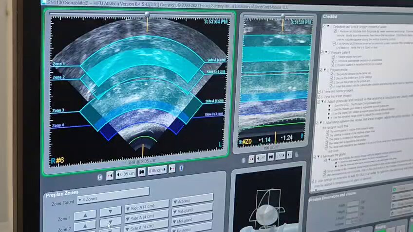The image size is (413, 232).
Task: Step sector image back 0.05 cm
Action: click(x=126, y=174)
